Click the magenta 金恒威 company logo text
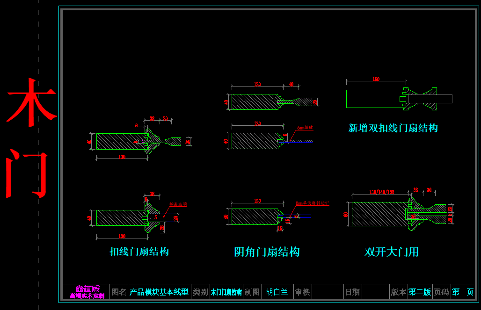Image resolution: width=481 pixels, height=310 pixels. [87, 289]
